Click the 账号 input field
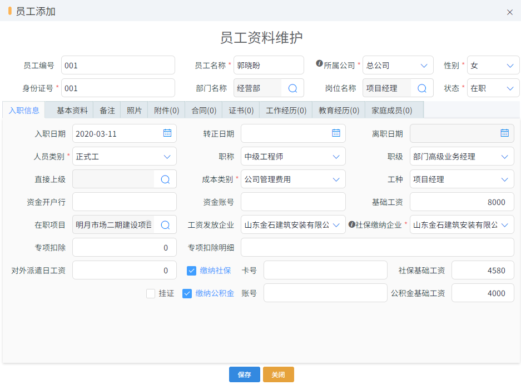This screenshot has height=385, width=521. (325, 293)
